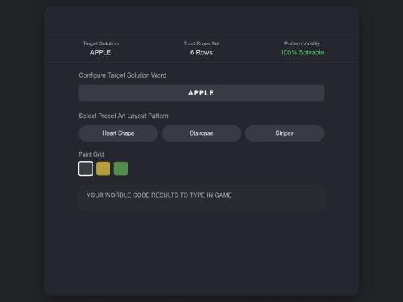Focus the APPLE target word input field
The height and width of the screenshot is (302, 403).
201,93
